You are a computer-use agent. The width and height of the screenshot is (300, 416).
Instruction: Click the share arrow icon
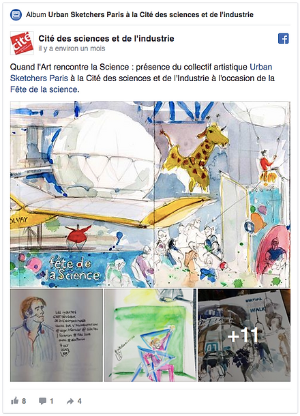coord(70,401)
